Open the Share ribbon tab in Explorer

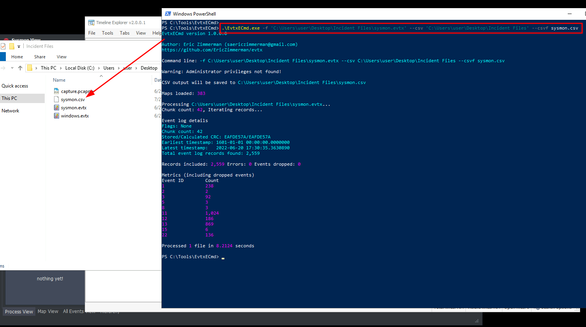[40, 57]
